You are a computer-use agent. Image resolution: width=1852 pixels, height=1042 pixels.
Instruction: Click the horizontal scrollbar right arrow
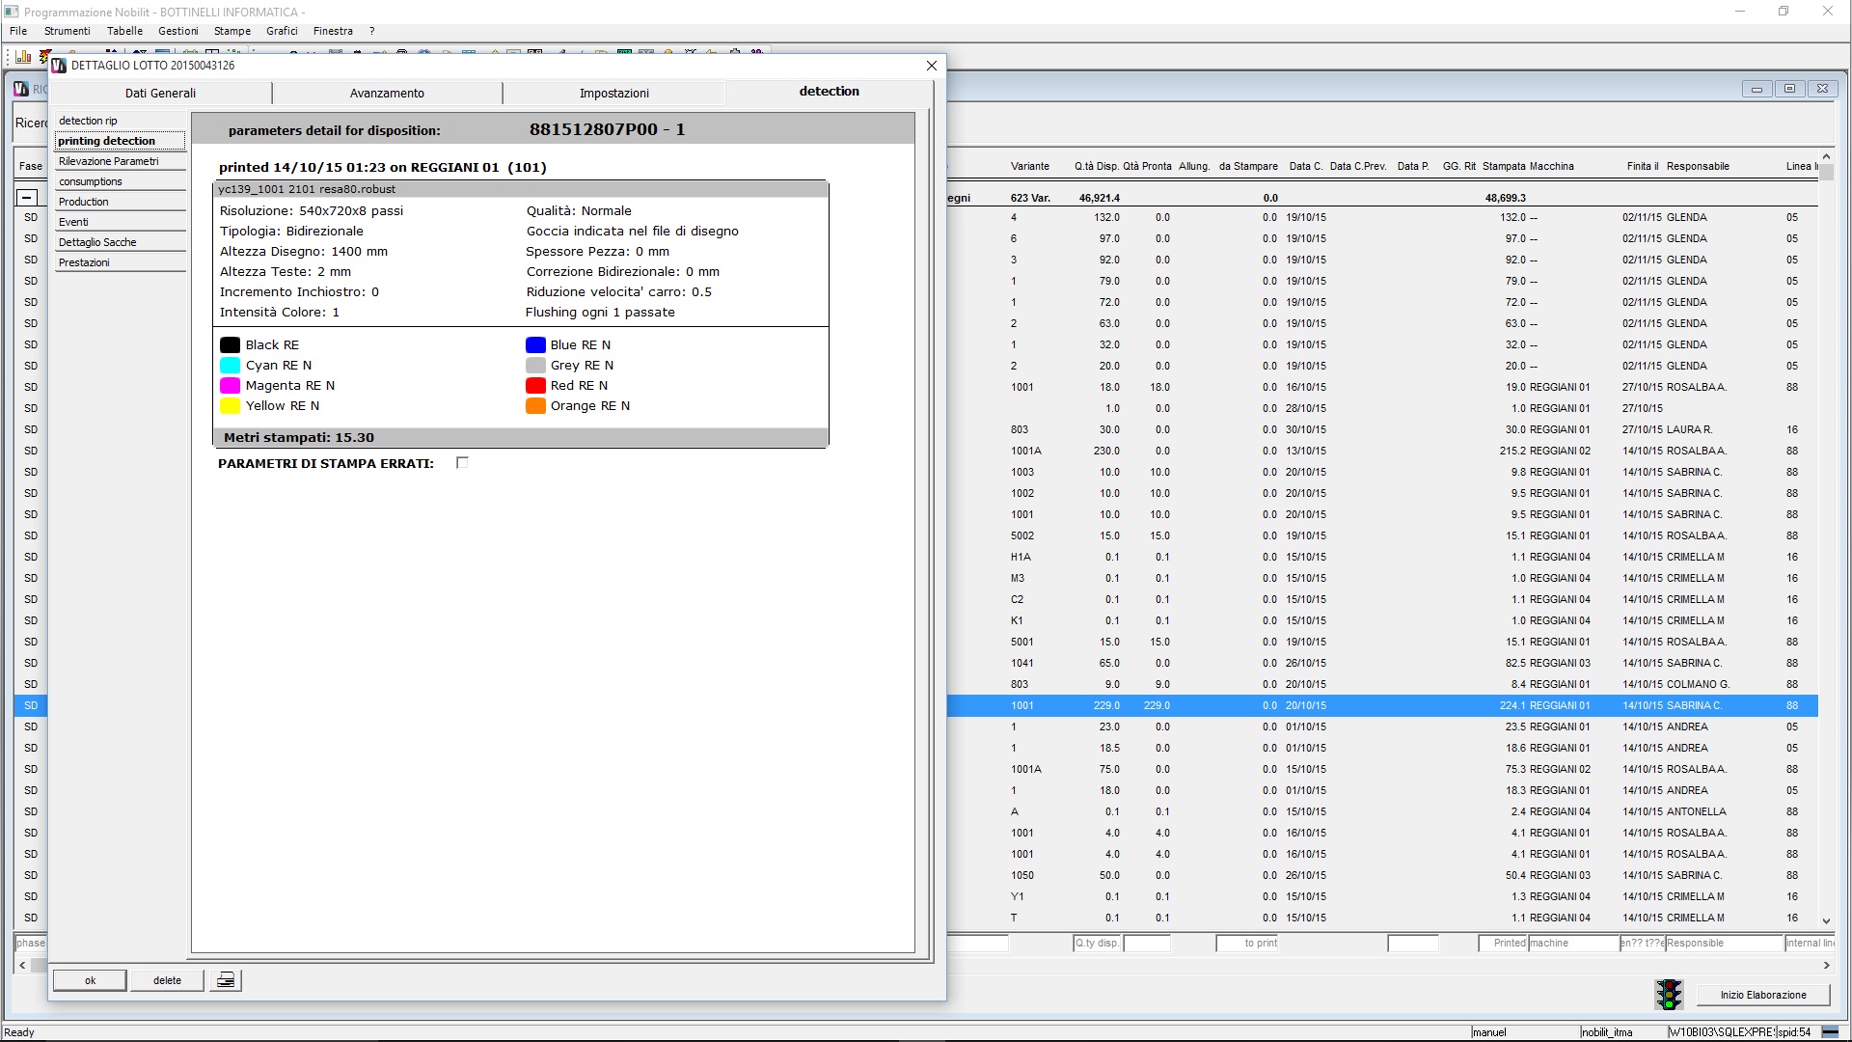tap(1826, 965)
